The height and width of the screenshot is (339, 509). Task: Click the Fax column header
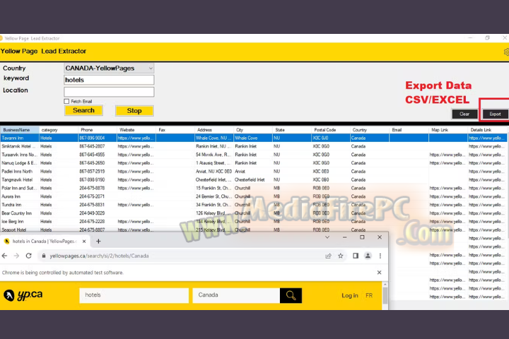tap(175, 130)
